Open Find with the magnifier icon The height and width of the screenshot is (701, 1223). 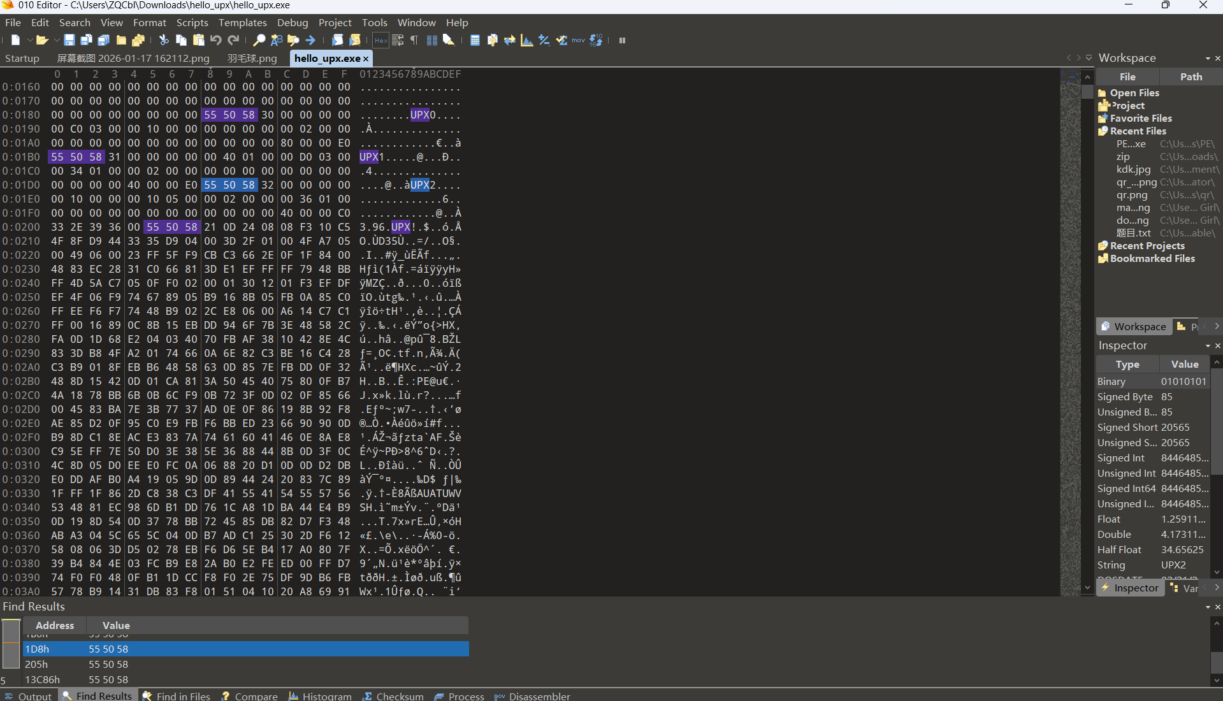point(259,40)
